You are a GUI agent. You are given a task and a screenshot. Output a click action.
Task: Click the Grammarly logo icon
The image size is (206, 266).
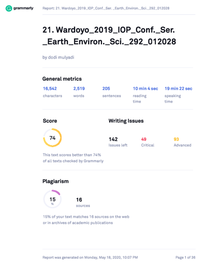9,8
